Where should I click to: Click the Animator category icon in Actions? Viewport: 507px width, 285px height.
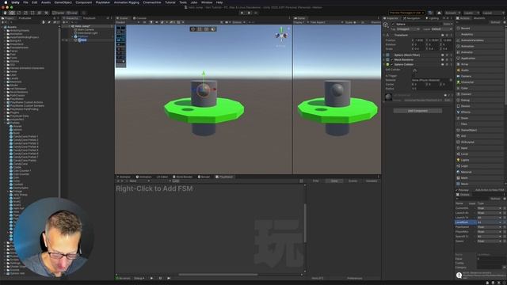coord(458,52)
